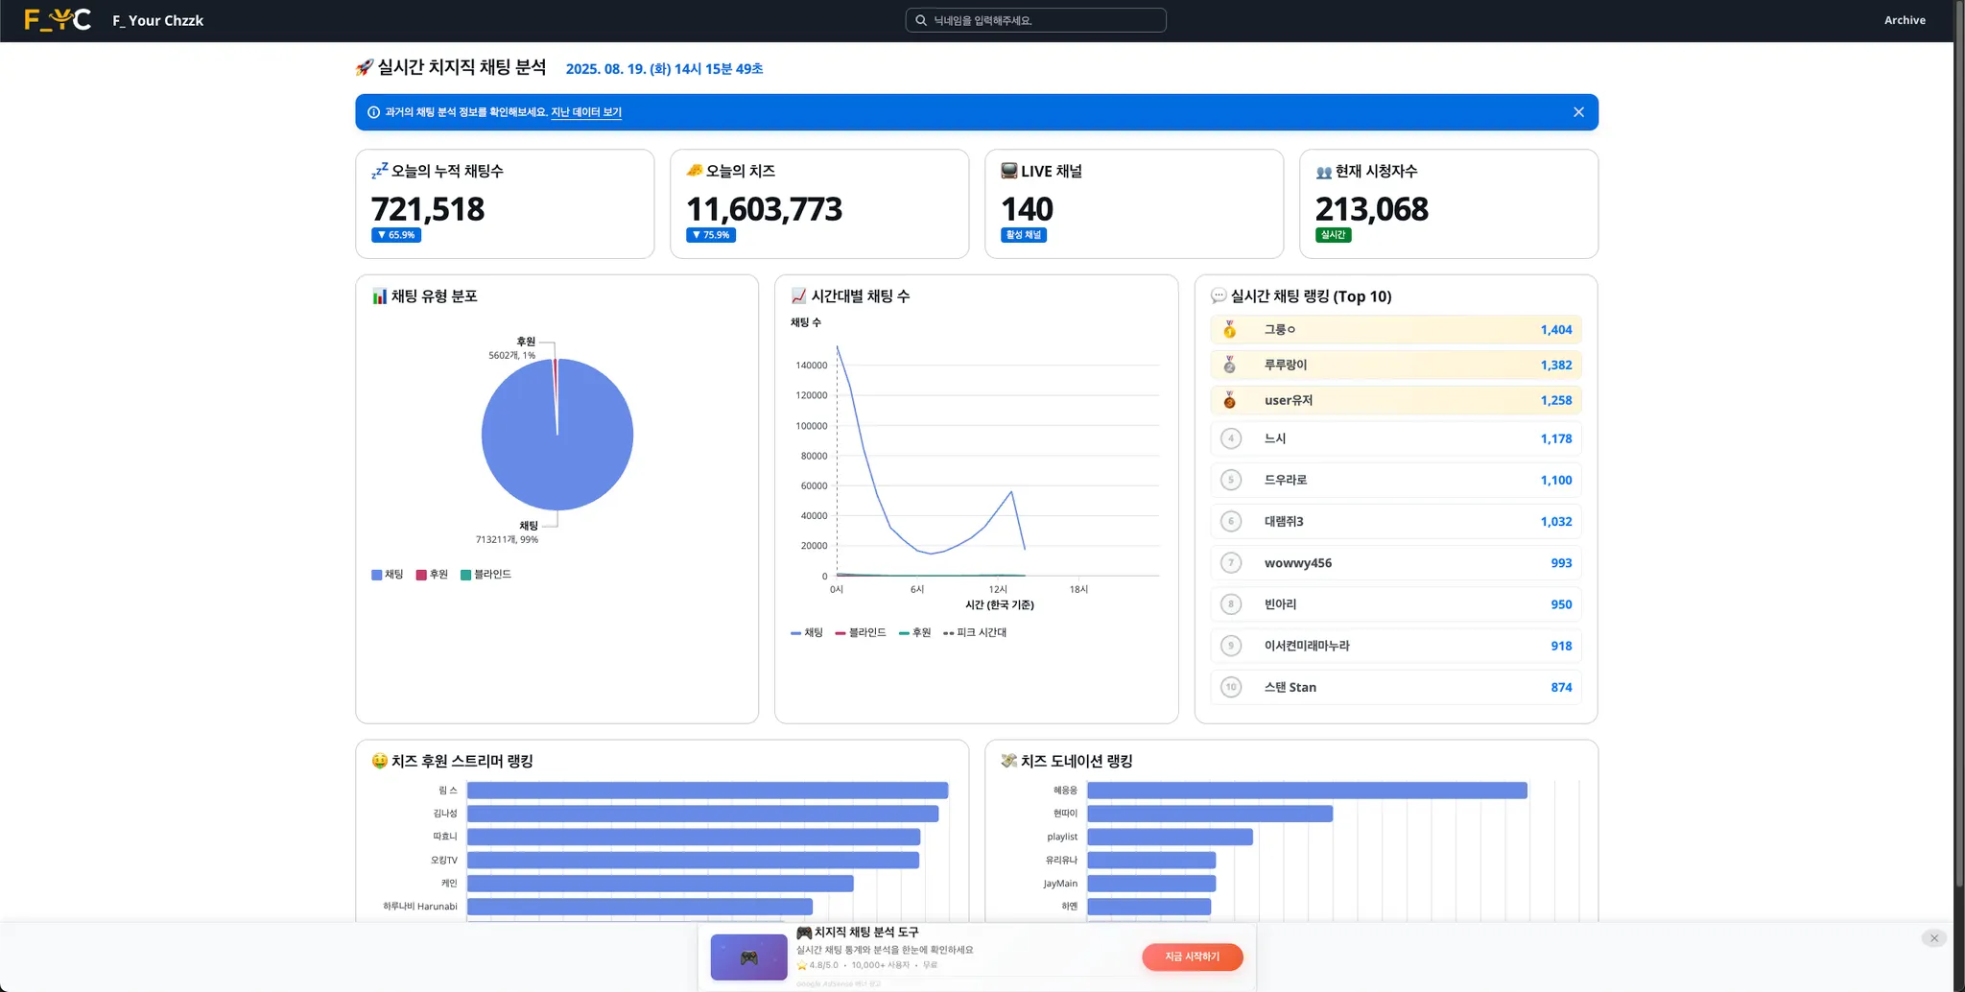Click the F_YC logo icon

pos(57,20)
